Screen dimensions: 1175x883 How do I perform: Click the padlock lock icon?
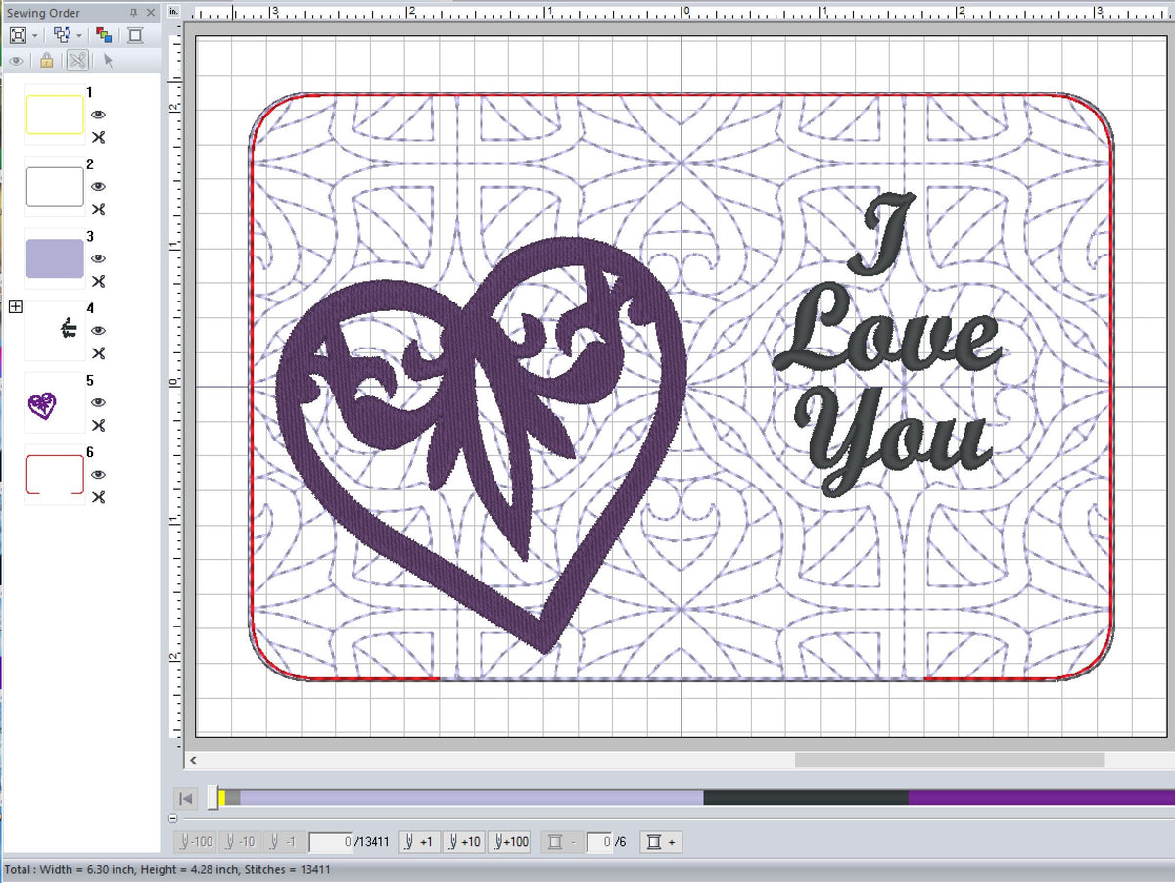click(x=46, y=61)
